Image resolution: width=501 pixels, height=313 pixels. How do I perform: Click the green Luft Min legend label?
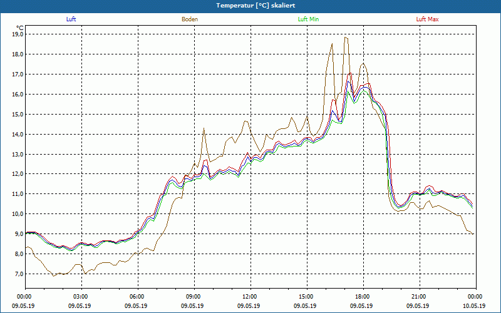pyautogui.click(x=308, y=19)
